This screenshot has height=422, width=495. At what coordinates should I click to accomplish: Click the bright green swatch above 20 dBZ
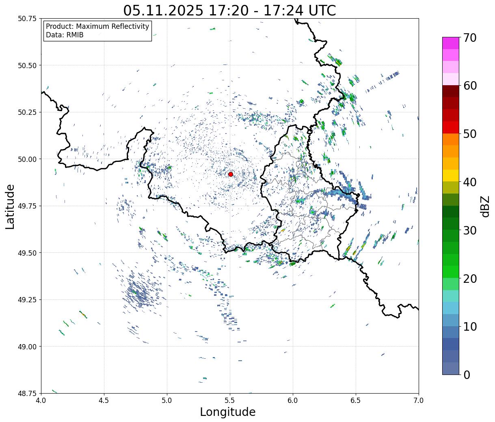pyautogui.click(x=450, y=271)
